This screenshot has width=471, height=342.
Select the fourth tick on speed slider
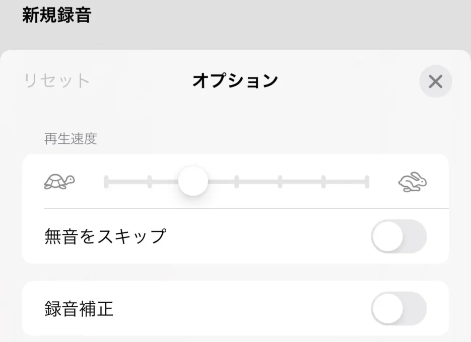coord(236,182)
